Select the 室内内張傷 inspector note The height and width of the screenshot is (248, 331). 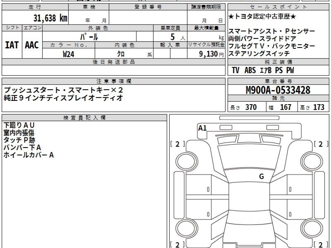[19, 133]
